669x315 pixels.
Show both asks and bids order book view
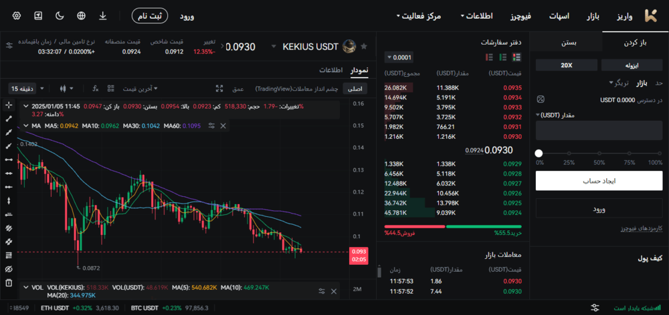[x=516, y=57]
